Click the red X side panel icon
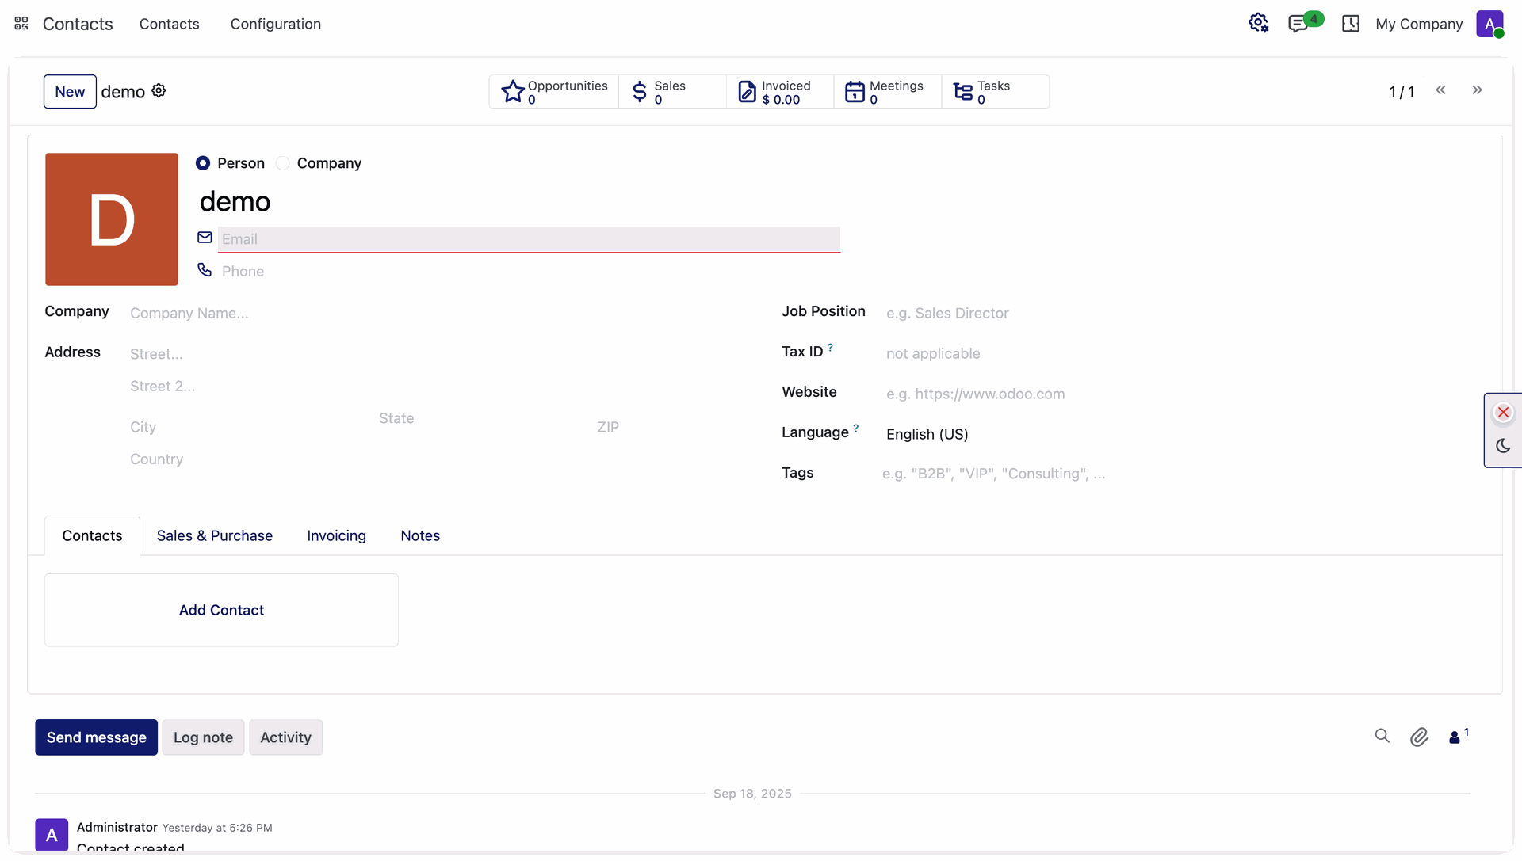 (x=1503, y=413)
